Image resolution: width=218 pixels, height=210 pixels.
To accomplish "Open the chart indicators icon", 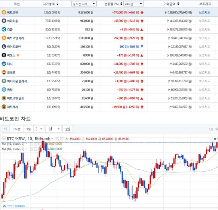I will (68, 129).
